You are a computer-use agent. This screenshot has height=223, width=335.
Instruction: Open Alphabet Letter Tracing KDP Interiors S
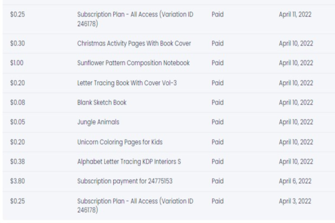coord(129,162)
